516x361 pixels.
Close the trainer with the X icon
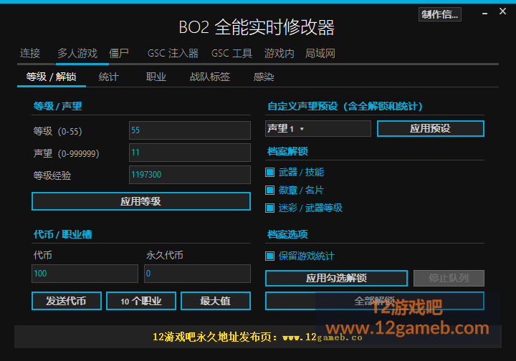(502, 11)
